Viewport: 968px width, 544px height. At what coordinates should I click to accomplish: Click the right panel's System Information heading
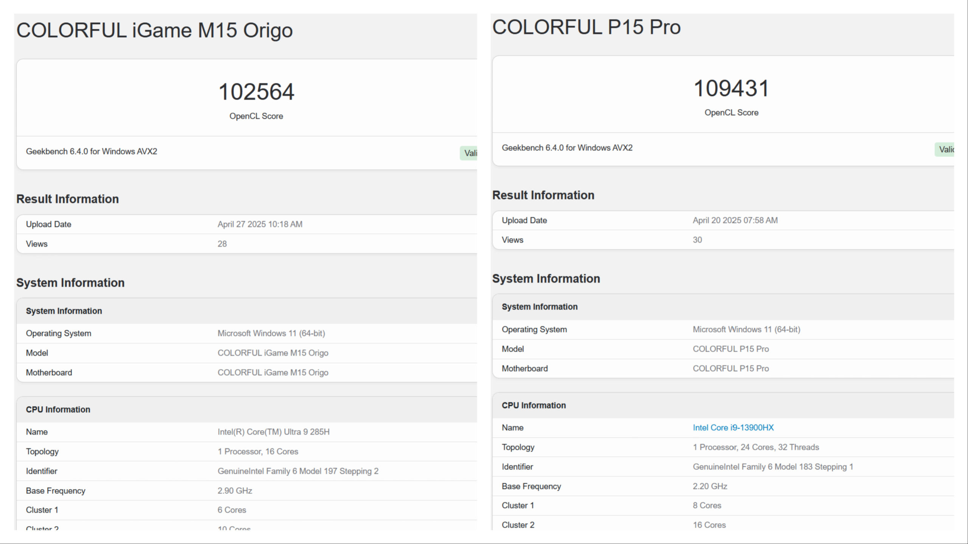pos(546,278)
